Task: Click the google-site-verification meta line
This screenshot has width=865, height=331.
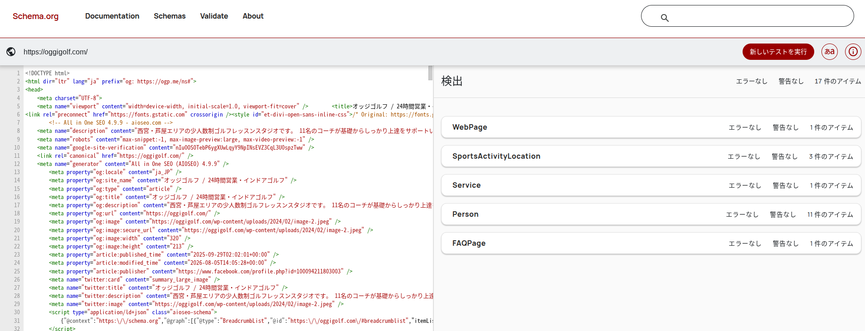Action: (x=176, y=147)
